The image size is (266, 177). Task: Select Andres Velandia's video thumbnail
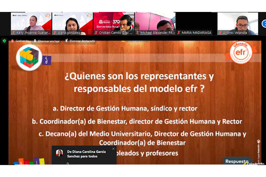coord(237,23)
